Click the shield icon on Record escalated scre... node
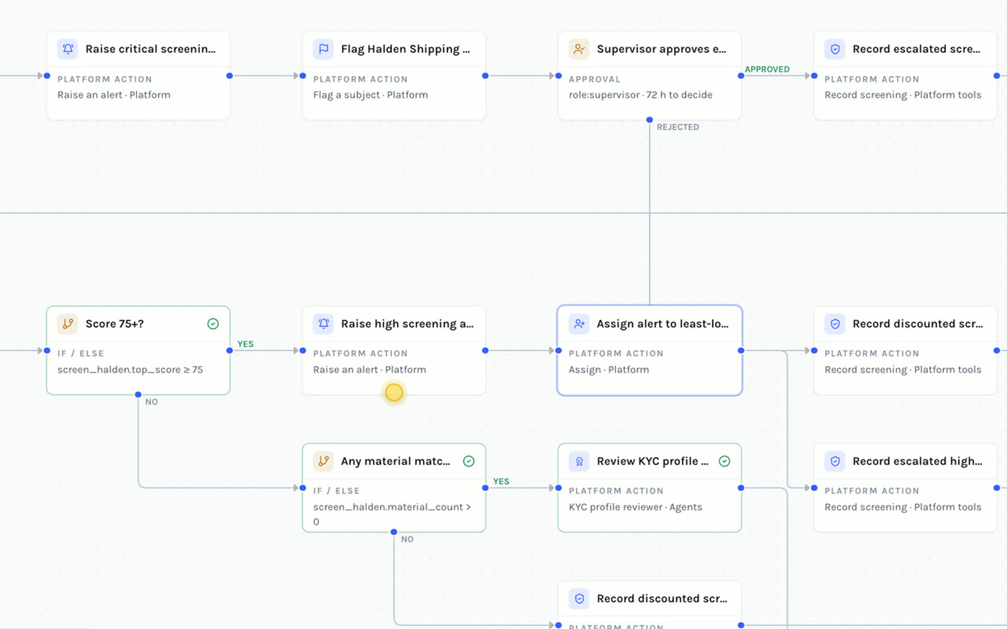 (835, 49)
